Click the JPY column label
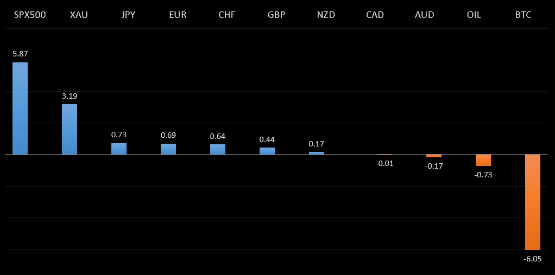The image size is (555, 275). [x=129, y=15]
